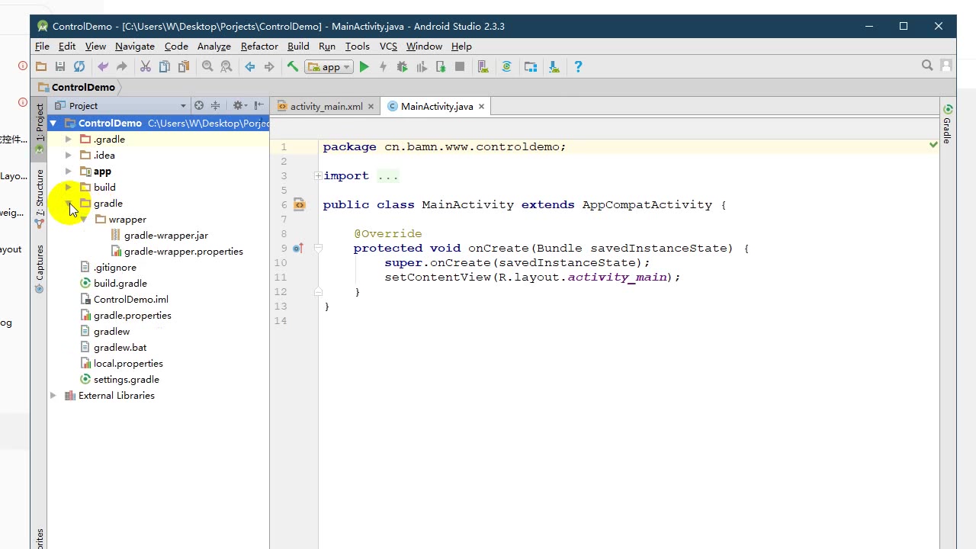Open the File menu
976x549 pixels.
coord(42,47)
